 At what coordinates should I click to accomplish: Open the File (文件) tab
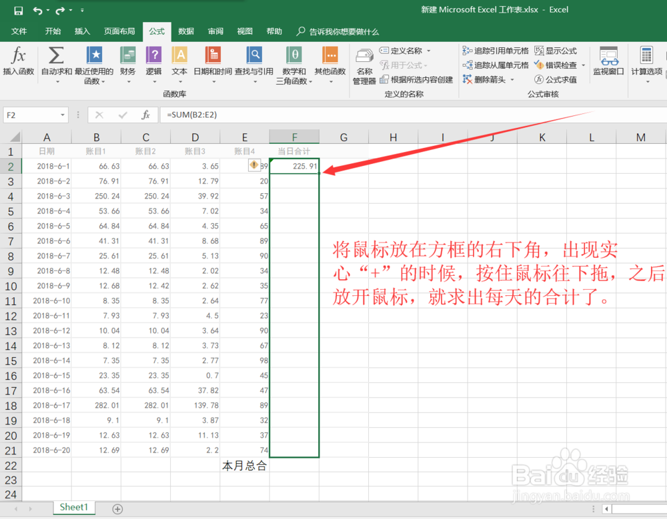pos(19,31)
